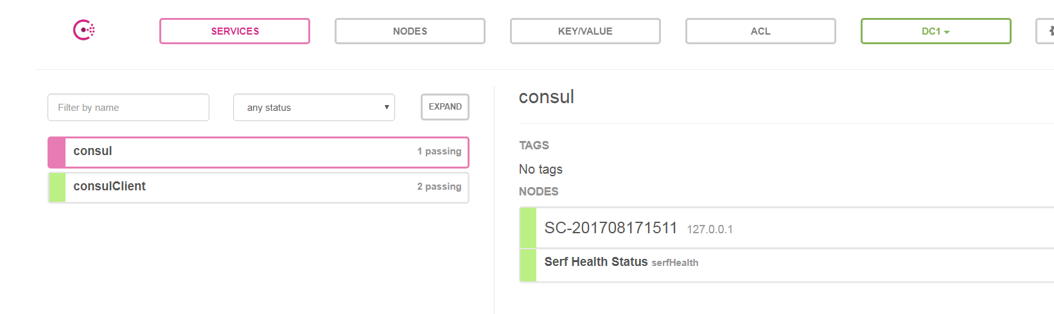The width and height of the screenshot is (1054, 314).
Task: Click the EXPAND button
Action: (x=445, y=107)
